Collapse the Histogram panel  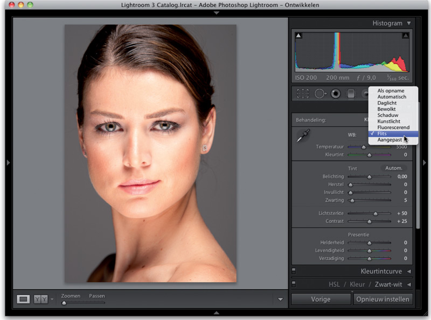point(409,24)
